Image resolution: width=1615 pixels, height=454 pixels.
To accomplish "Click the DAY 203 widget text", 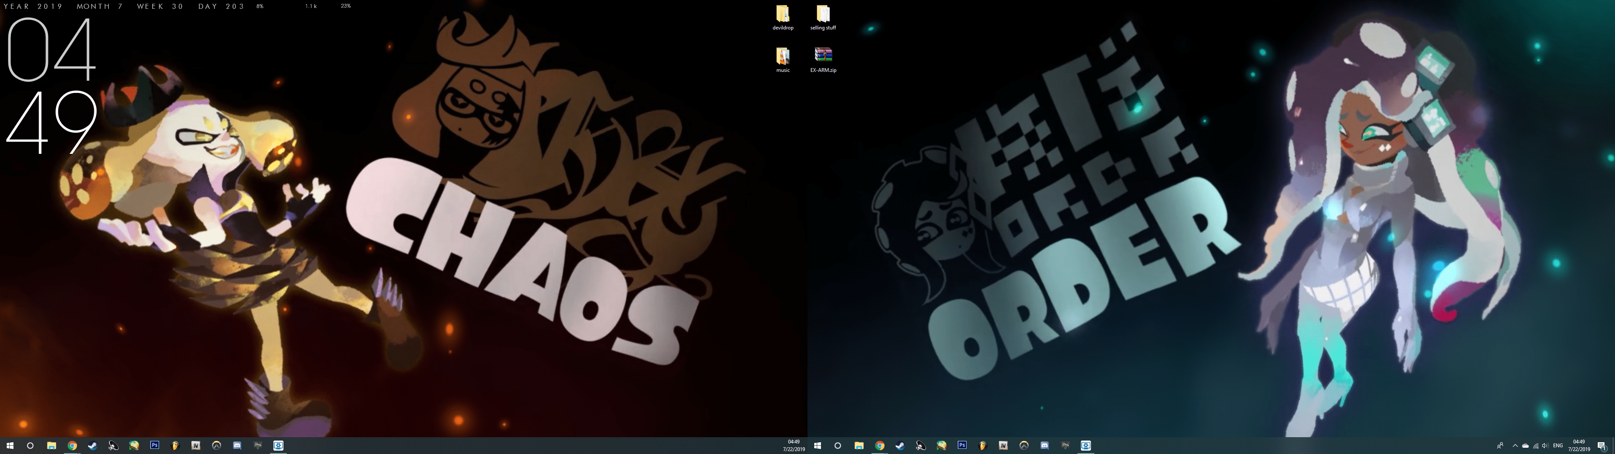I will pos(221,6).
